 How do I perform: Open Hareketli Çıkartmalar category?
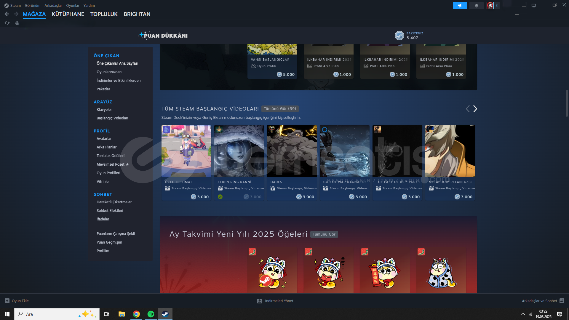tap(114, 202)
